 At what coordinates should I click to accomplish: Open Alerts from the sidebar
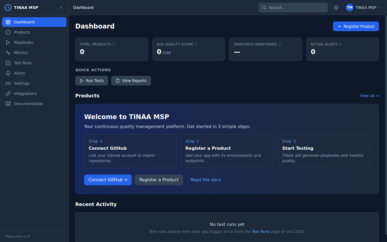(x=34, y=73)
